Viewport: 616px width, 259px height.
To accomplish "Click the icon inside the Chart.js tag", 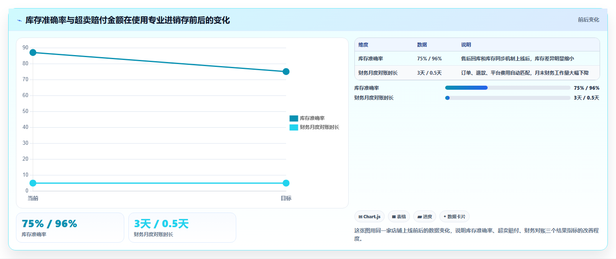I will [x=361, y=217].
